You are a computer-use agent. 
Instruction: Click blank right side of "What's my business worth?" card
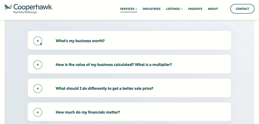coord(185,41)
